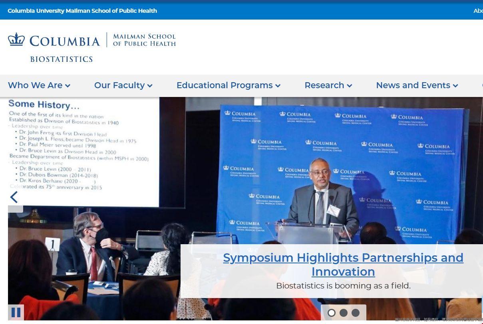Expand the Our Faculty menu

point(123,85)
